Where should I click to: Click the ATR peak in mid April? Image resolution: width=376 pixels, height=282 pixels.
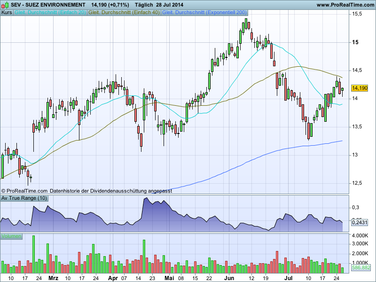pyautogui.click(x=147, y=198)
